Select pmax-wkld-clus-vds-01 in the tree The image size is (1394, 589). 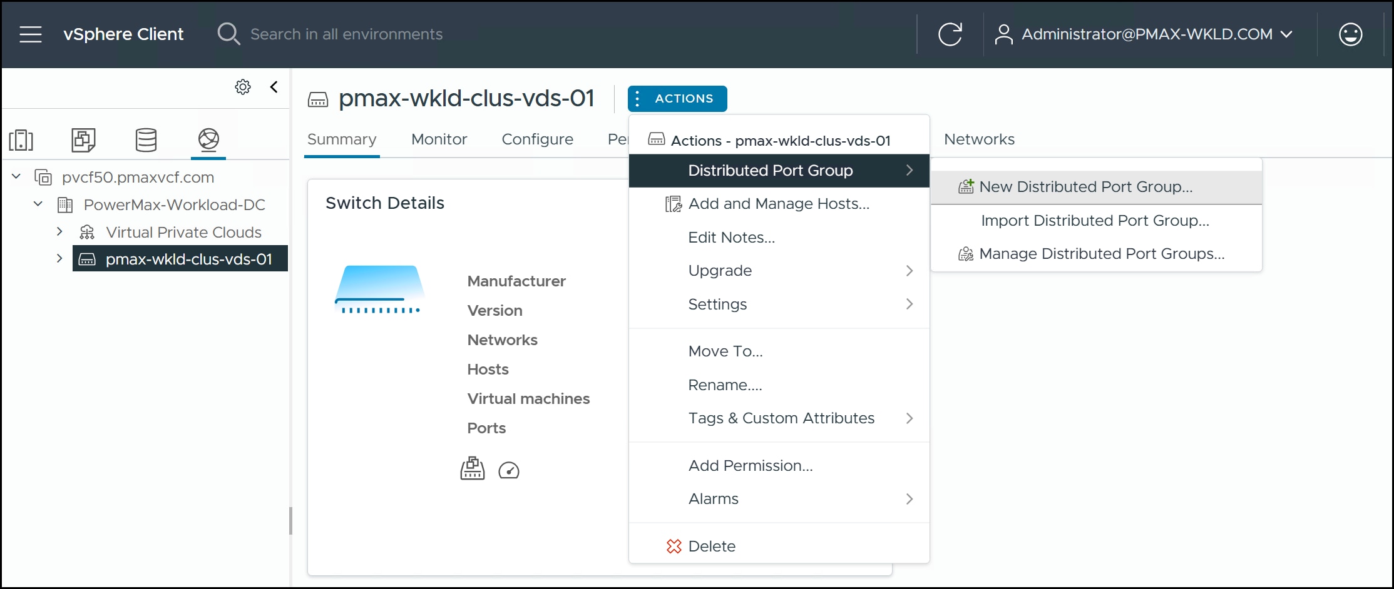click(188, 259)
